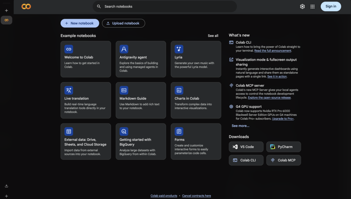
Task: Click the What's new heading
Action: coord(239,35)
